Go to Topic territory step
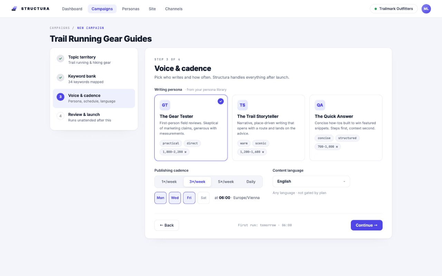 pos(94,60)
